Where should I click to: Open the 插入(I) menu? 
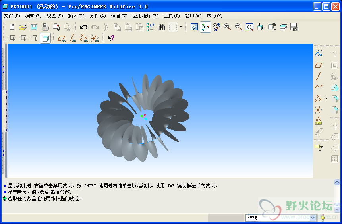pyautogui.click(x=76, y=16)
